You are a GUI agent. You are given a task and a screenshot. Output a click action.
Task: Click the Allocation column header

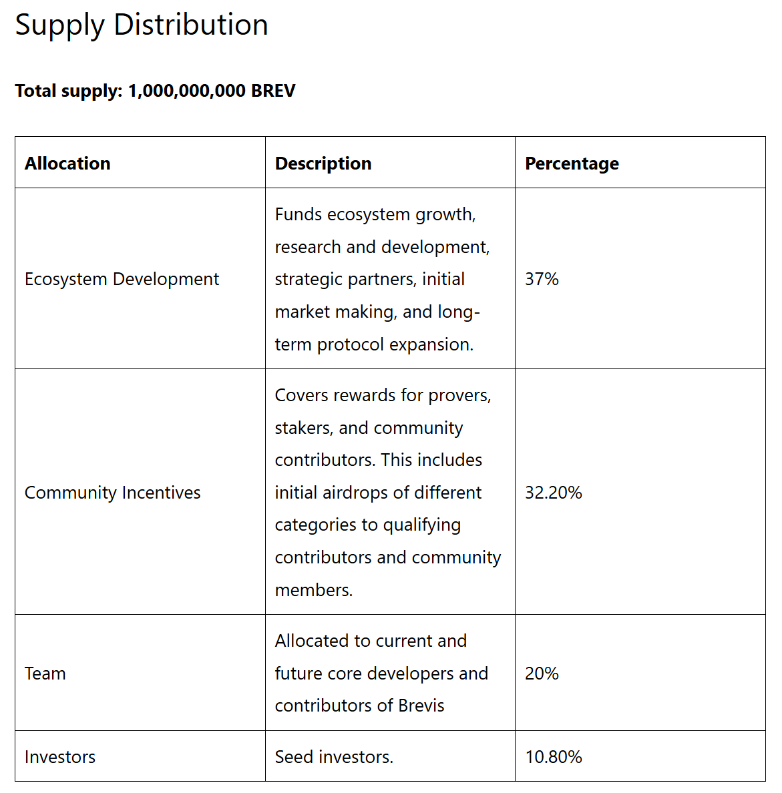67,164
